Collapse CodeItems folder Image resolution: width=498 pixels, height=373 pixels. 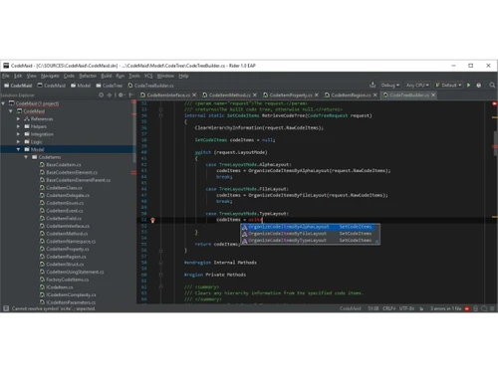[x=26, y=157]
